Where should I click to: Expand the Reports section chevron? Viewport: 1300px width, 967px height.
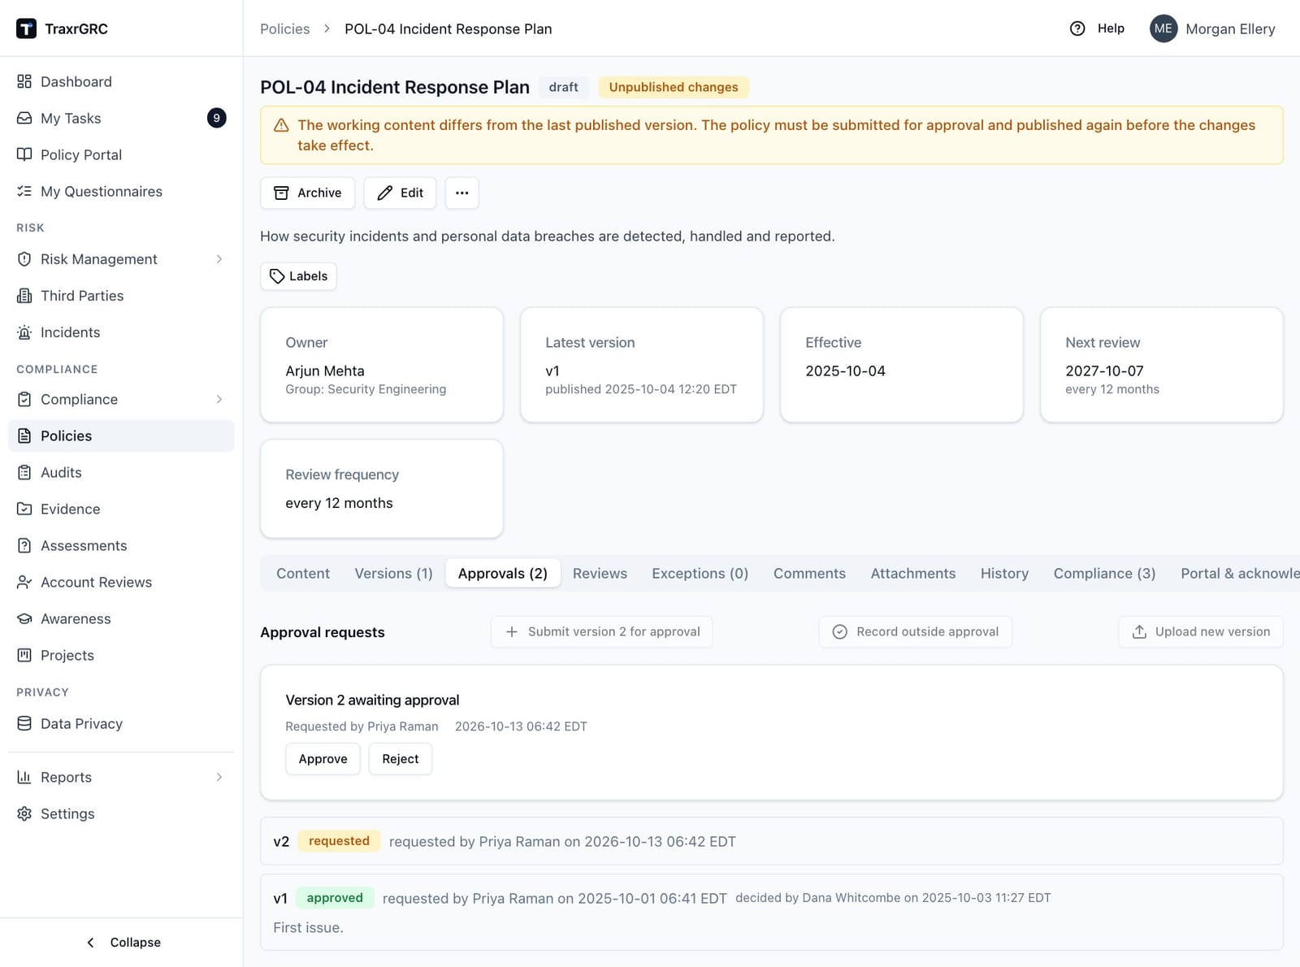(x=219, y=777)
